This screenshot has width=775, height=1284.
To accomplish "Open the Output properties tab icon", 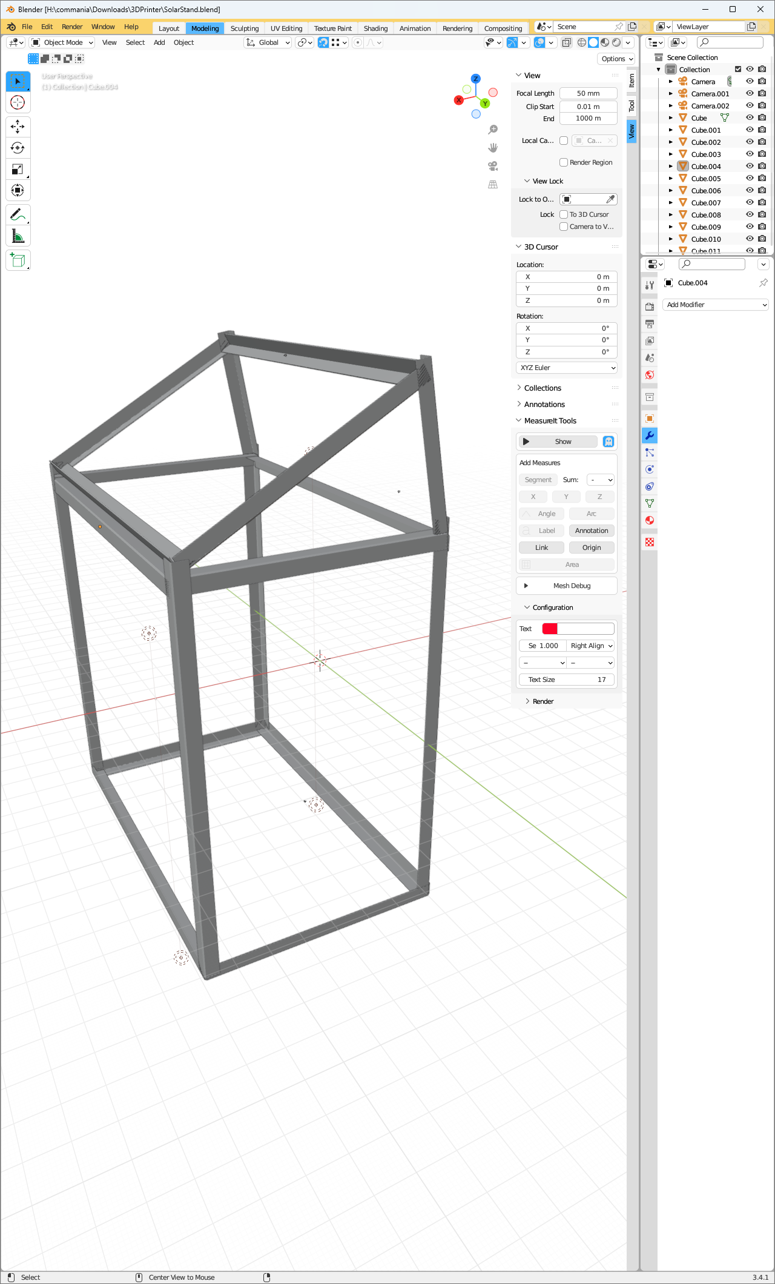I will 649,323.
